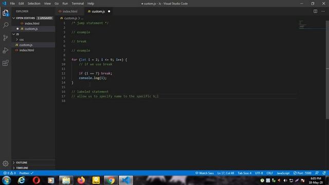Launch Internet Explorer from taskbar
The width and height of the screenshot is (329, 185).
pyautogui.click(x=22, y=180)
